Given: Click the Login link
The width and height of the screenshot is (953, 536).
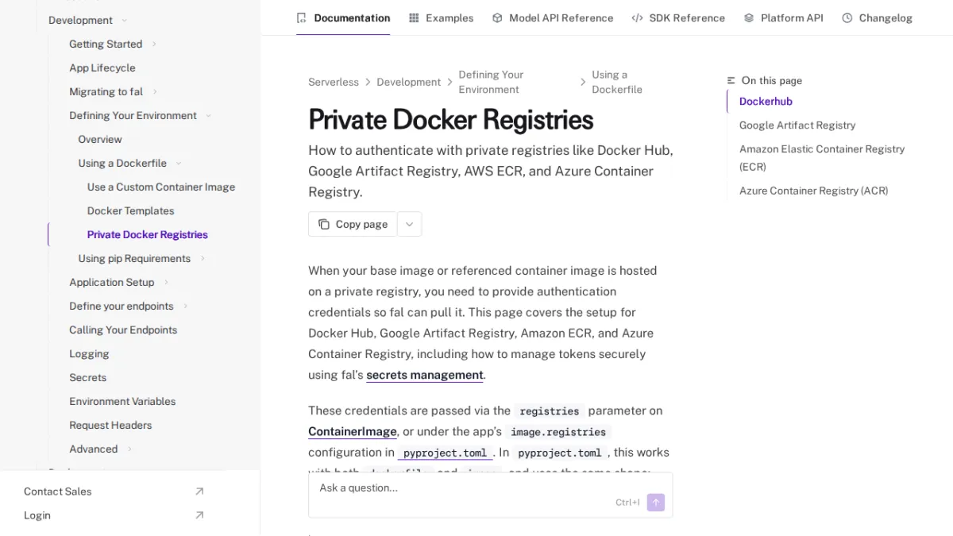Looking at the screenshot, I should pyautogui.click(x=37, y=515).
